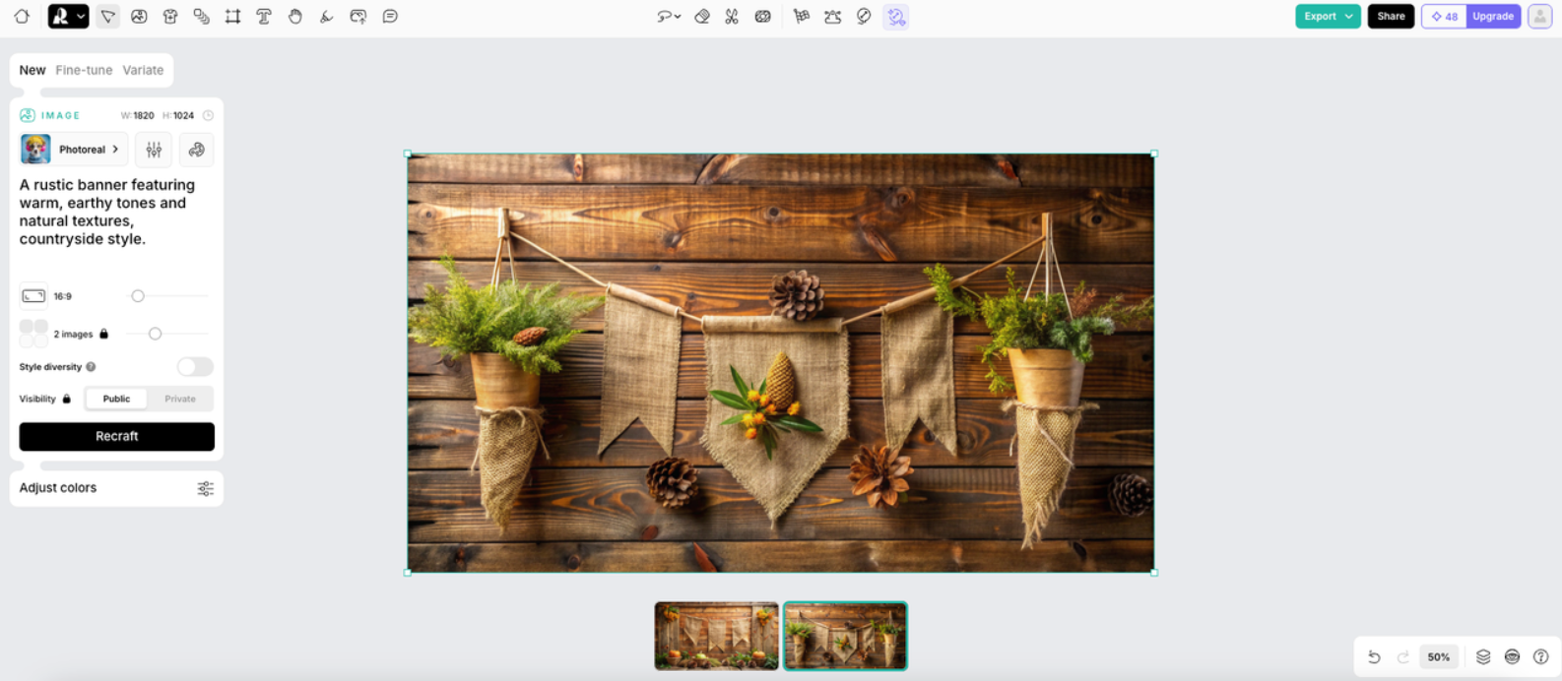Select the freehand draw tool
1562x681 pixels.
coord(326,16)
